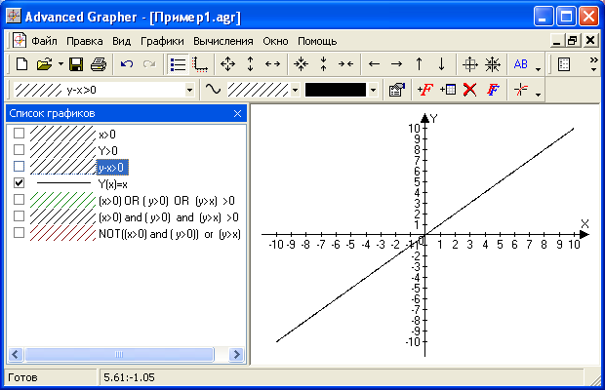
Task: Delete the selected graph with red X
Action: pyautogui.click(x=469, y=90)
